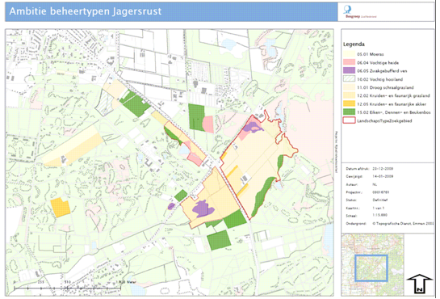Viewport: 440px width, 299px height.
Task: Click the '12.05 Kruiden- en faunarijke akker' label
Action: point(392,104)
